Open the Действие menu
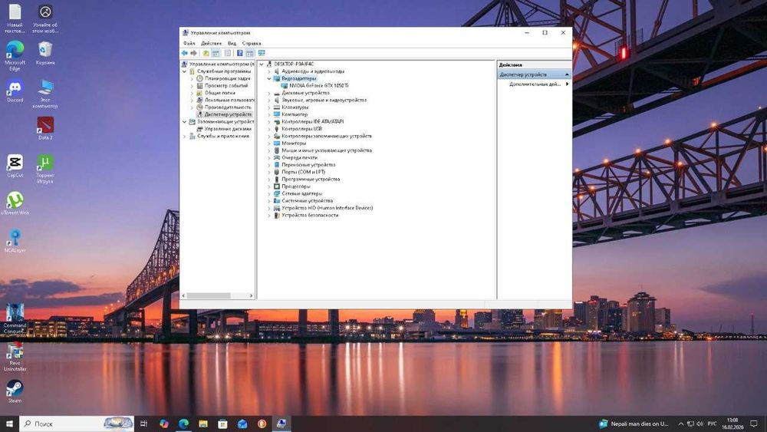 tap(211, 44)
